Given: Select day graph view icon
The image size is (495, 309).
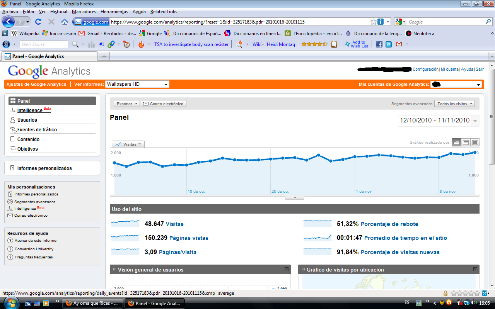Looking at the screenshot, I should pos(457,143).
